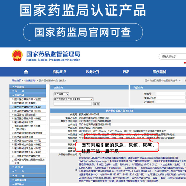Image resolution: width=186 pixels, height=186 pixels.
Task: Expand the 化妆品 sidebar section
Action: [28, 167]
